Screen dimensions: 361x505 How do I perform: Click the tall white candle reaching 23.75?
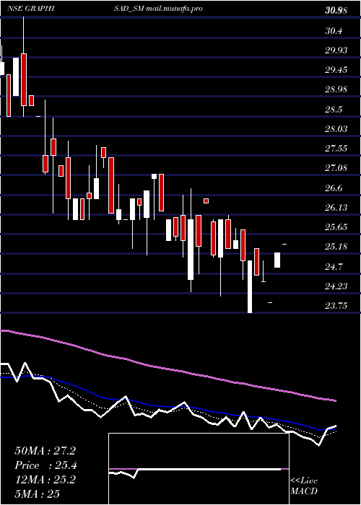[250, 286]
